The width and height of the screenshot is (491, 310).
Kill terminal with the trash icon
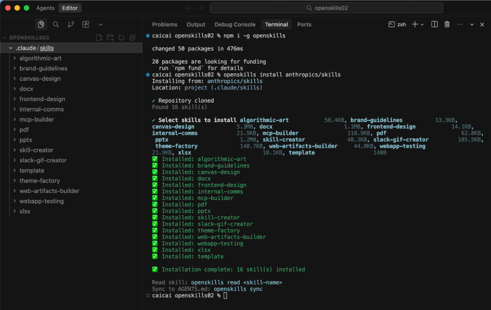447,25
